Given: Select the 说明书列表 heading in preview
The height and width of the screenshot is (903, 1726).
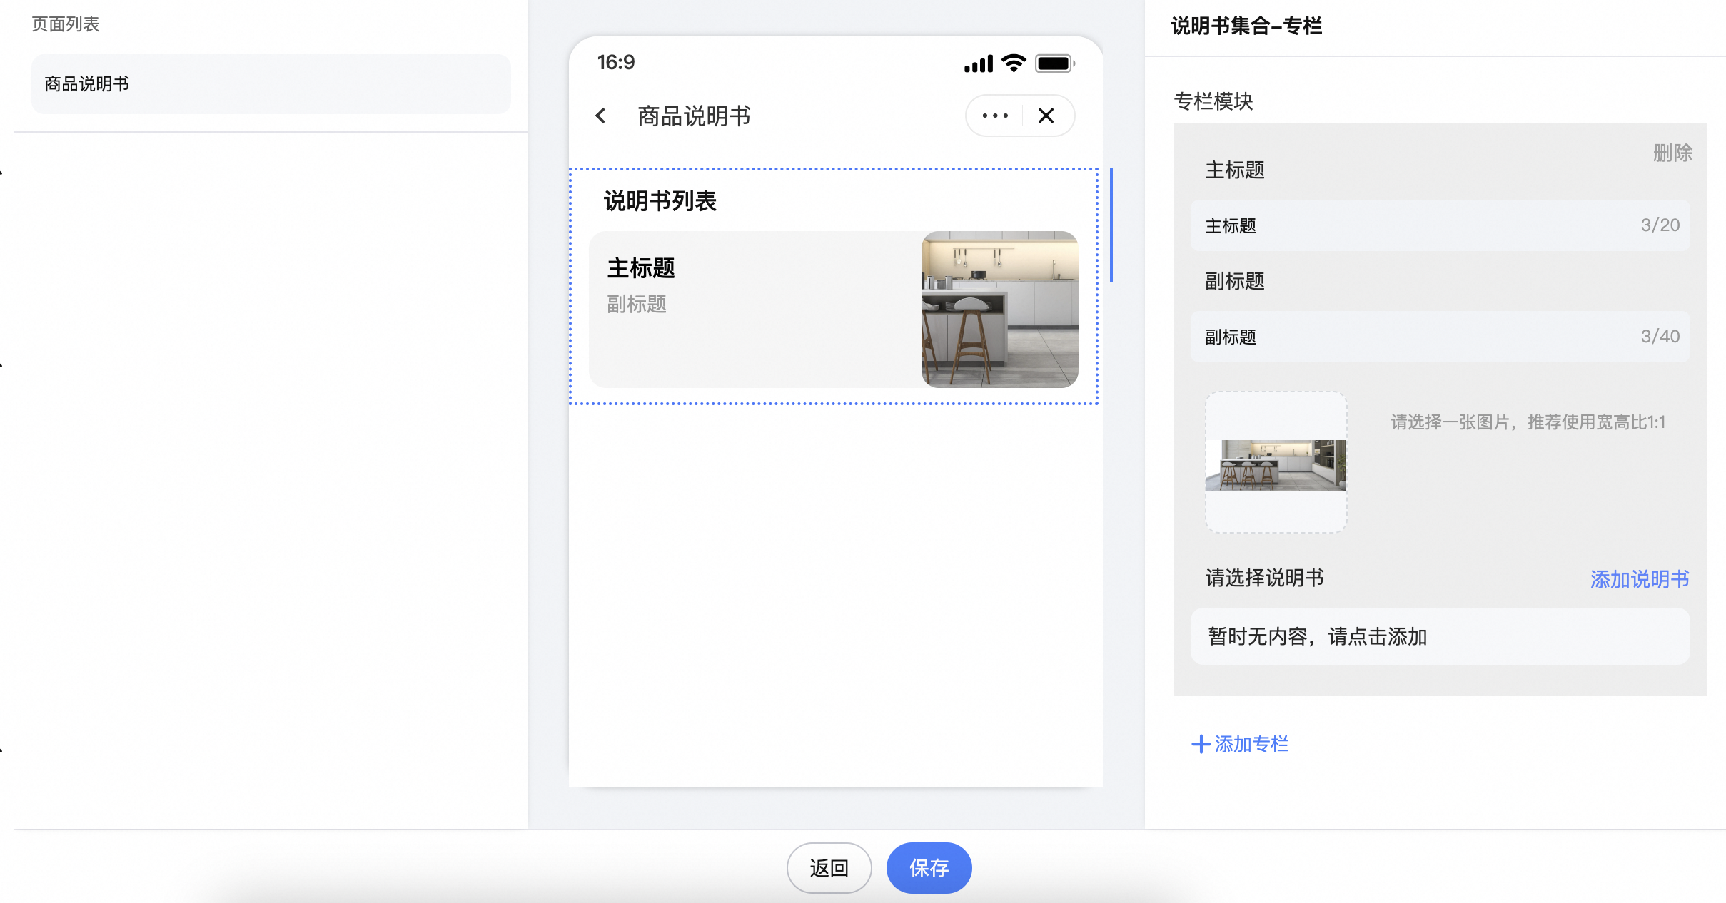Looking at the screenshot, I should pos(660,201).
